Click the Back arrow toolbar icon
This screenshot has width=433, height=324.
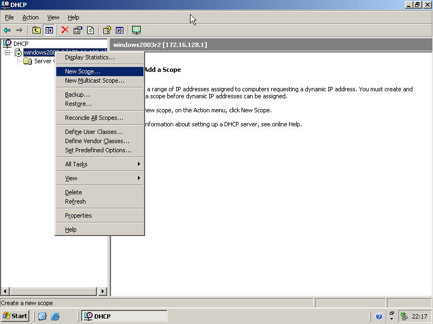(7, 30)
